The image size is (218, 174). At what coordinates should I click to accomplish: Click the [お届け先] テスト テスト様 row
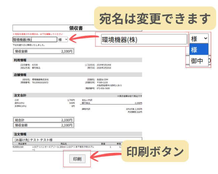click(77, 140)
